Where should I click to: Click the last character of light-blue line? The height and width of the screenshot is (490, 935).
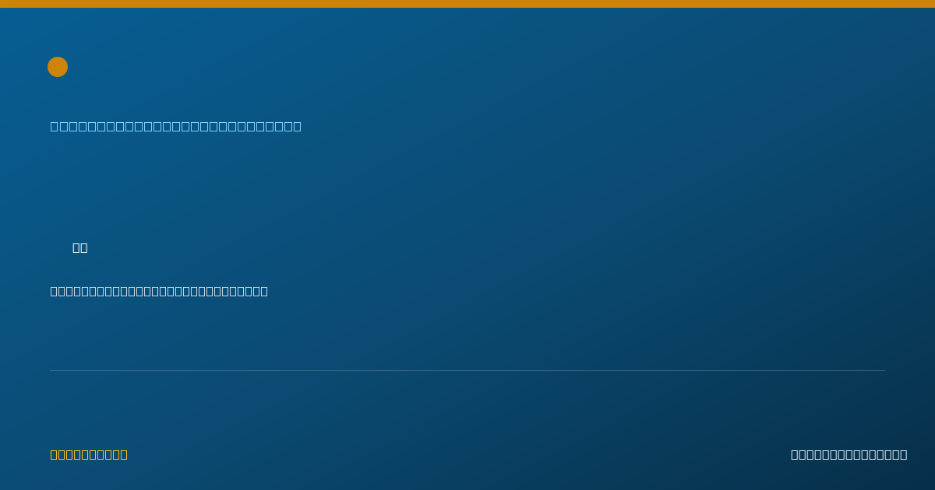pos(297,126)
